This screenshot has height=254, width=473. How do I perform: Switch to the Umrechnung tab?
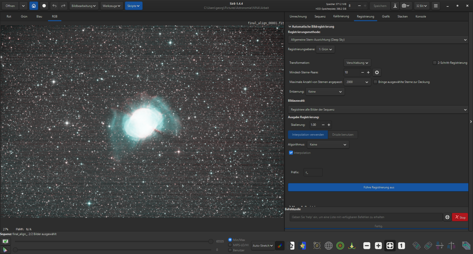point(298,17)
